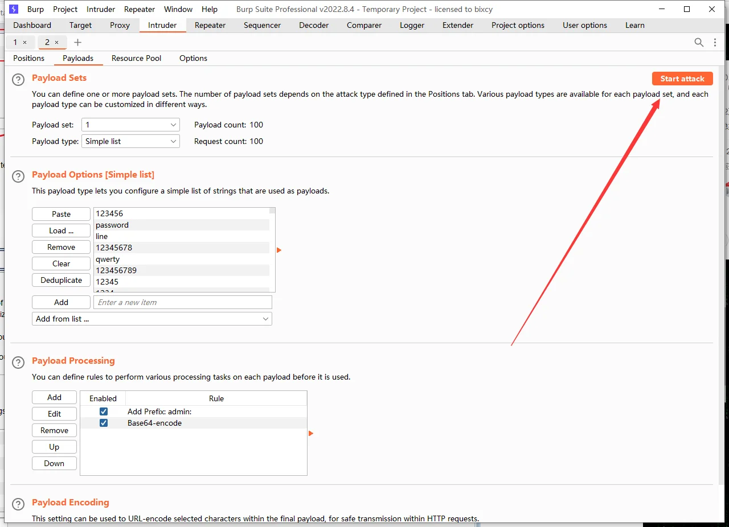This screenshot has width=729, height=527.
Task: Open the Payload Encoding help icon
Action: coord(19,504)
